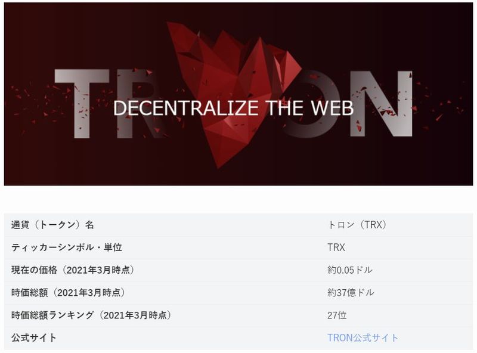Select the 現在の価格 row label
This screenshot has width=477, height=353.
[73, 270]
